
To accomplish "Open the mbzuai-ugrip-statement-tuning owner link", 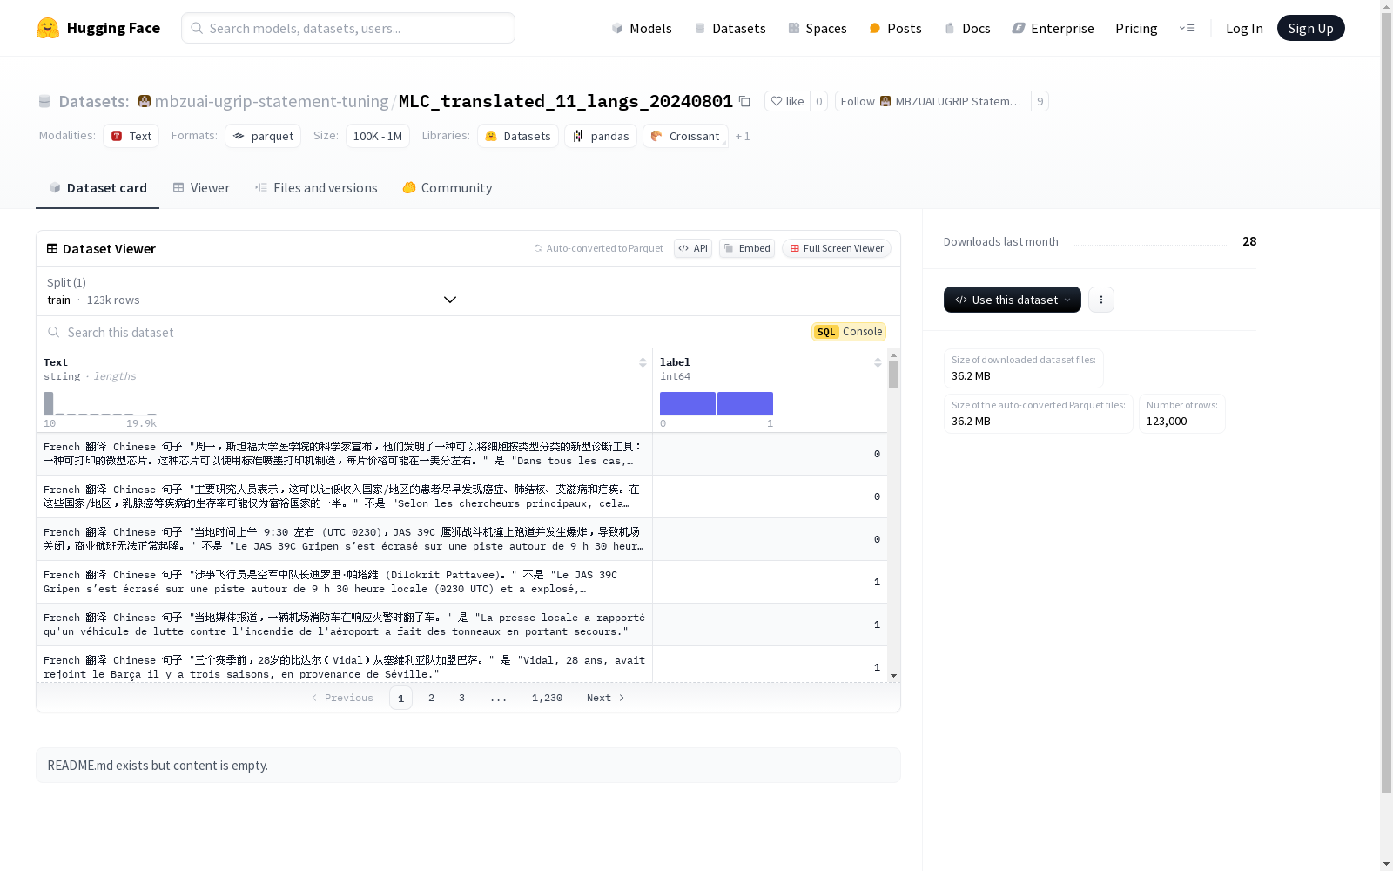I will (x=272, y=101).
